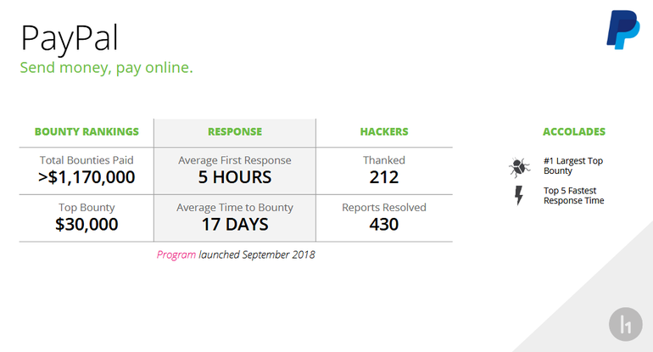The image size is (653, 352).
Task: Click the bug icon under Accolades
Action: coord(518,166)
